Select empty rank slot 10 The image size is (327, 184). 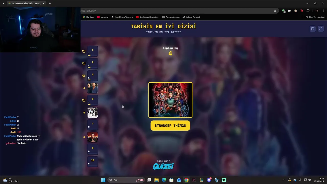92,162
